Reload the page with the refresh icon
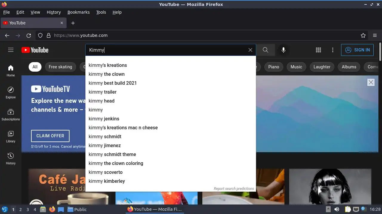The width and height of the screenshot is (382, 214). click(x=29, y=35)
